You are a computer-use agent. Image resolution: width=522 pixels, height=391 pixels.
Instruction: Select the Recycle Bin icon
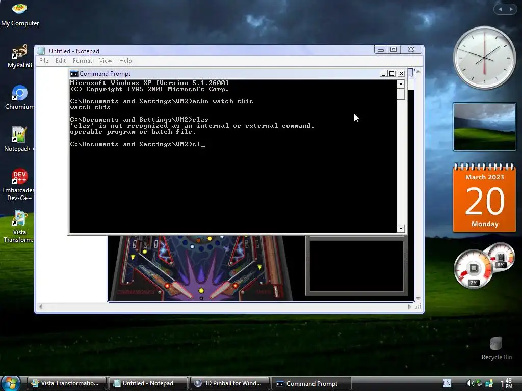497,348
